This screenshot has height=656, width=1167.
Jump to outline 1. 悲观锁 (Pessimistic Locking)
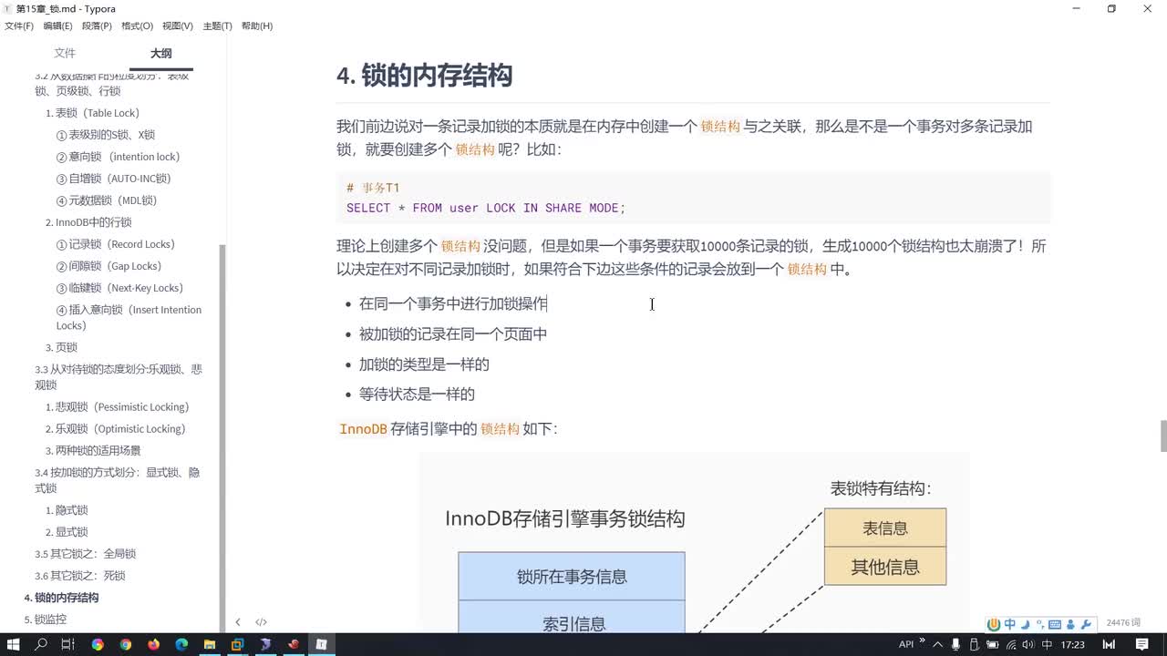(117, 407)
